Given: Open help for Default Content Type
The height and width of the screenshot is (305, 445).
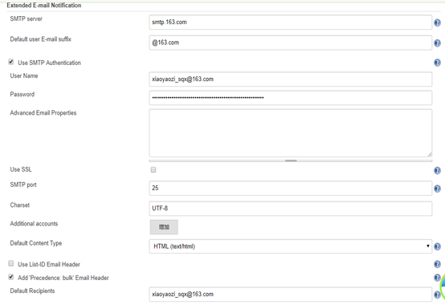Looking at the screenshot, I should pyautogui.click(x=437, y=246).
